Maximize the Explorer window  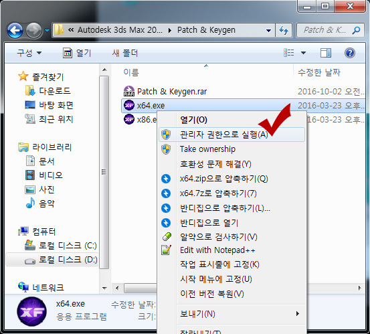coord(325,6)
